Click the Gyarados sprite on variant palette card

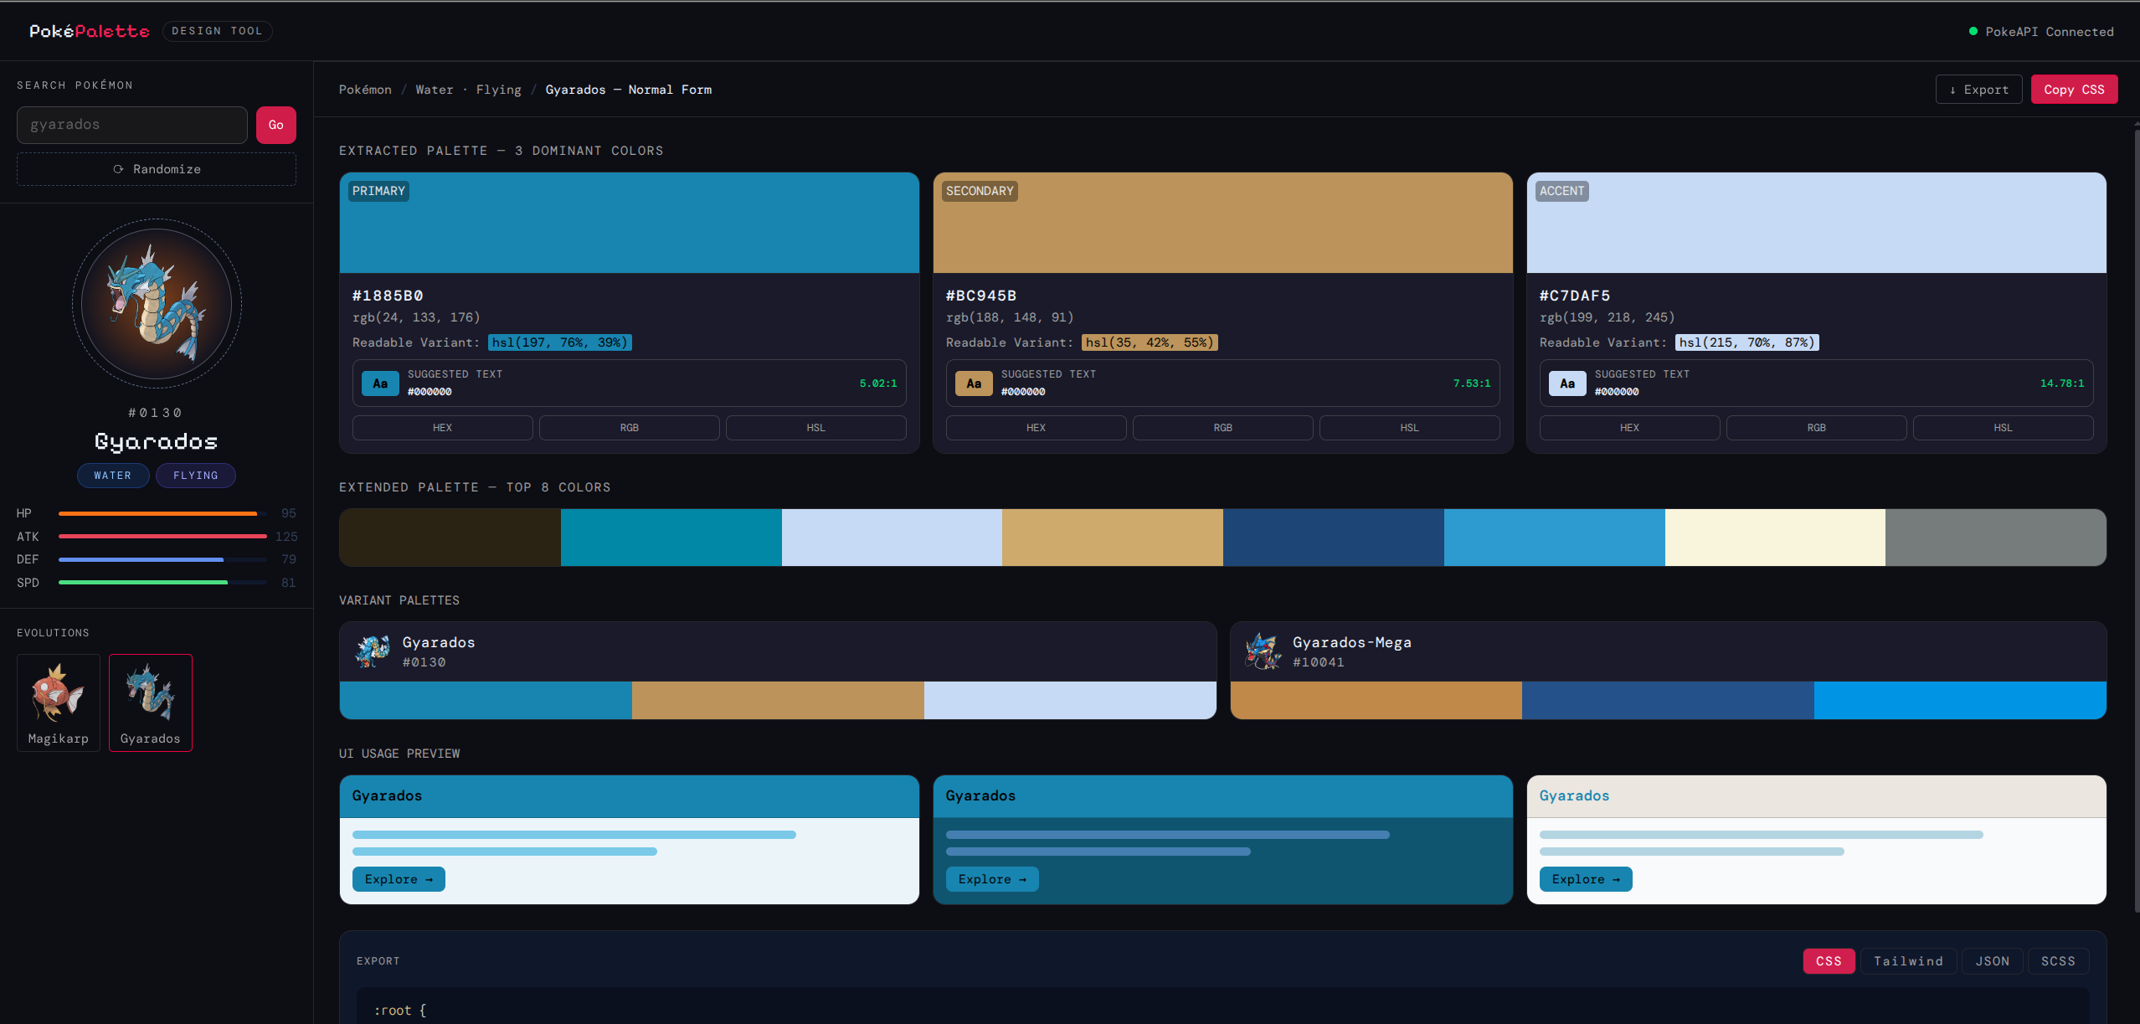[373, 651]
